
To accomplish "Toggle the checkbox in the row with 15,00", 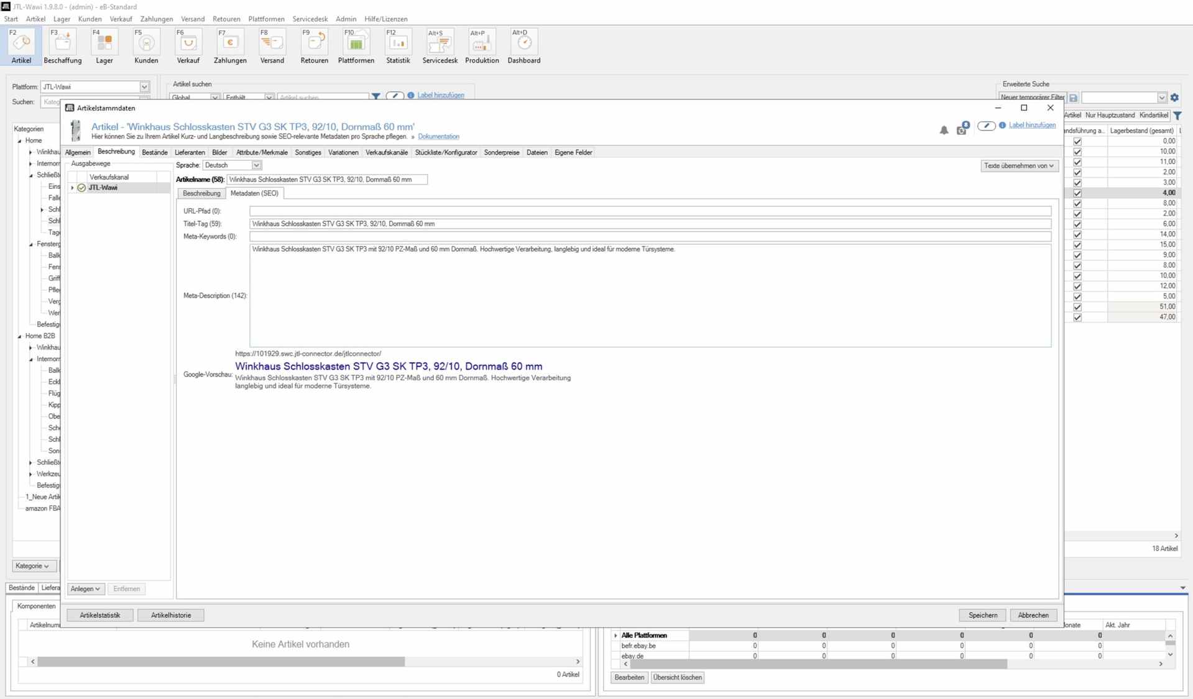I will coord(1077,245).
